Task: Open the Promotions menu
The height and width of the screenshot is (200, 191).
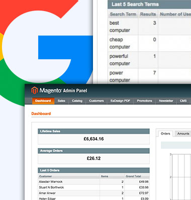Action: coord(144,101)
